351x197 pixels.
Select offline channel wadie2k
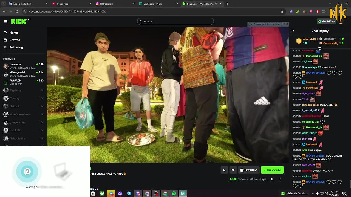click(x=23, y=131)
